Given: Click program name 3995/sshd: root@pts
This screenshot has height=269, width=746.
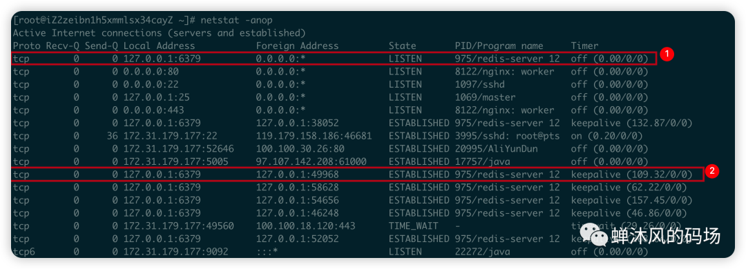Looking at the screenshot, I should point(507,136).
